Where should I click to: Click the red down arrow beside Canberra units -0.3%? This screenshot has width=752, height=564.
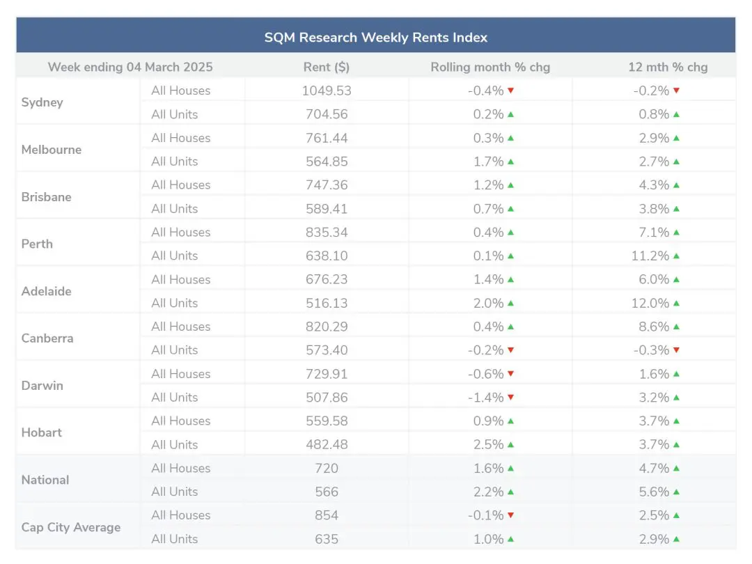tap(676, 350)
